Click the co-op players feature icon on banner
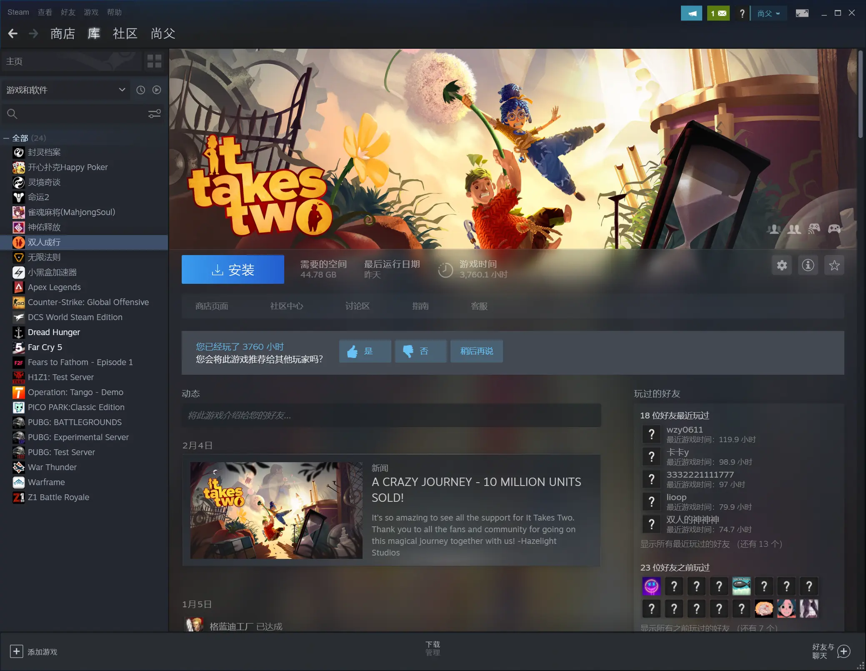The image size is (866, 671). pos(794,229)
